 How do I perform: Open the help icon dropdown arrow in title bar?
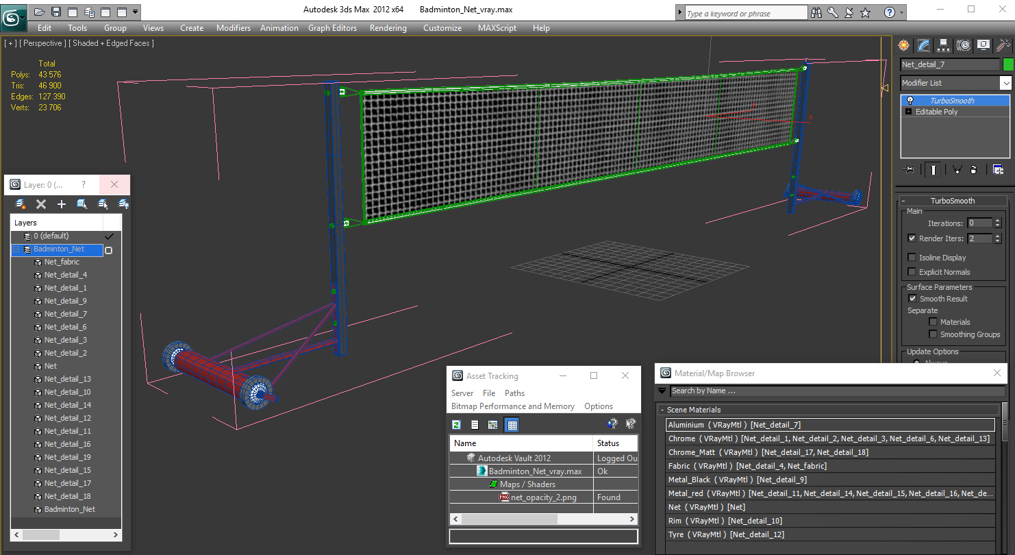tap(901, 12)
